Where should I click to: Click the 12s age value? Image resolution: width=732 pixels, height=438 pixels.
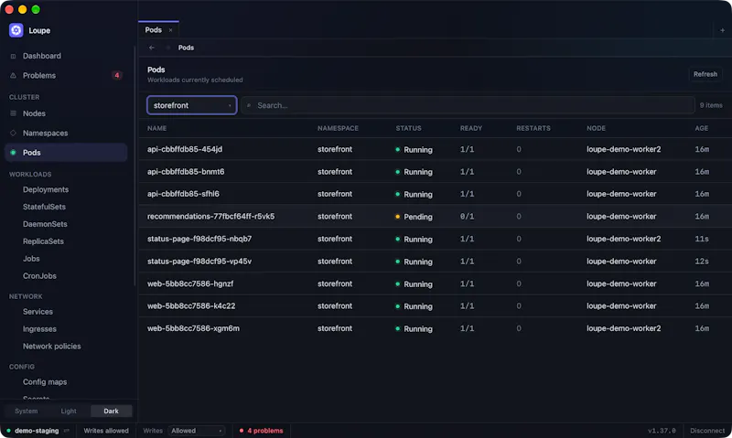click(x=702, y=262)
